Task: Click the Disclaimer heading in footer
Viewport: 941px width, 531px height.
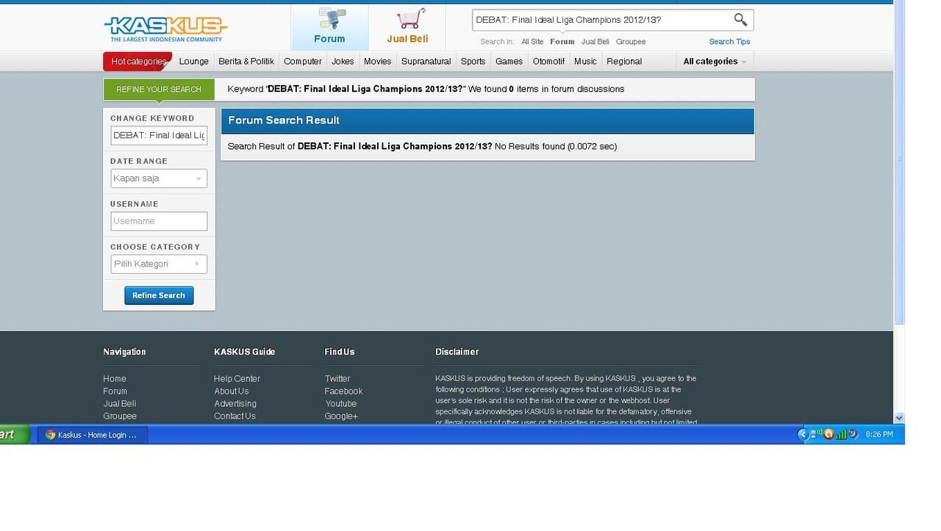Action: 457,353
